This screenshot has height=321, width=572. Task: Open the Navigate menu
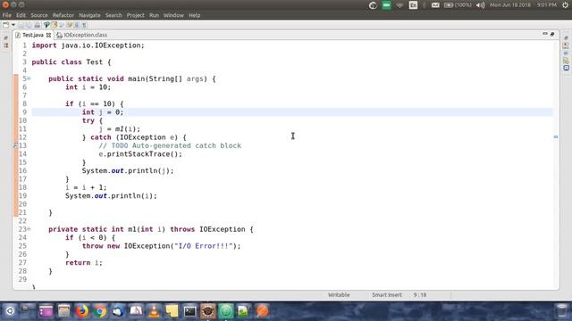pyautogui.click(x=89, y=15)
